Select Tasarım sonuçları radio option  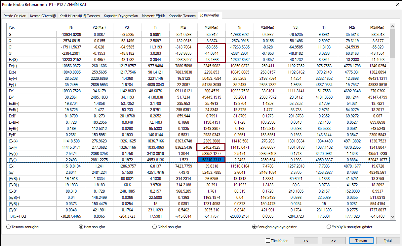tap(9, 227)
